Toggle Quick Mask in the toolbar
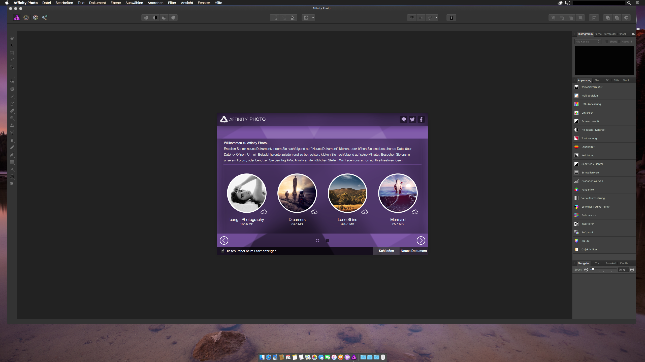 tap(306, 18)
